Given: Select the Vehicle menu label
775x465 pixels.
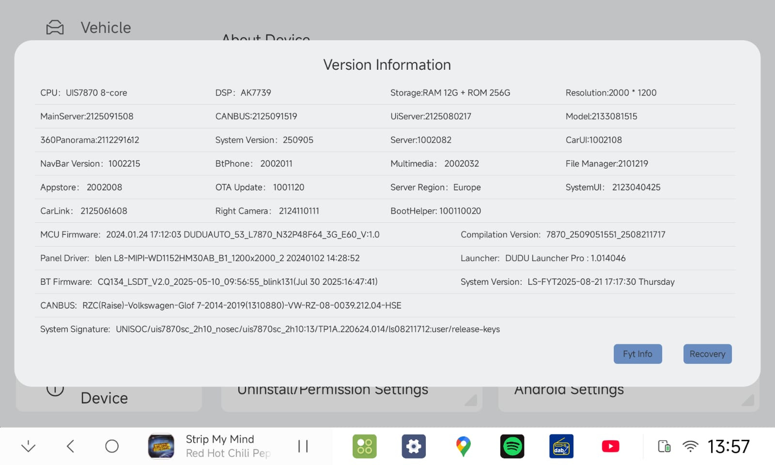Looking at the screenshot, I should [x=106, y=28].
